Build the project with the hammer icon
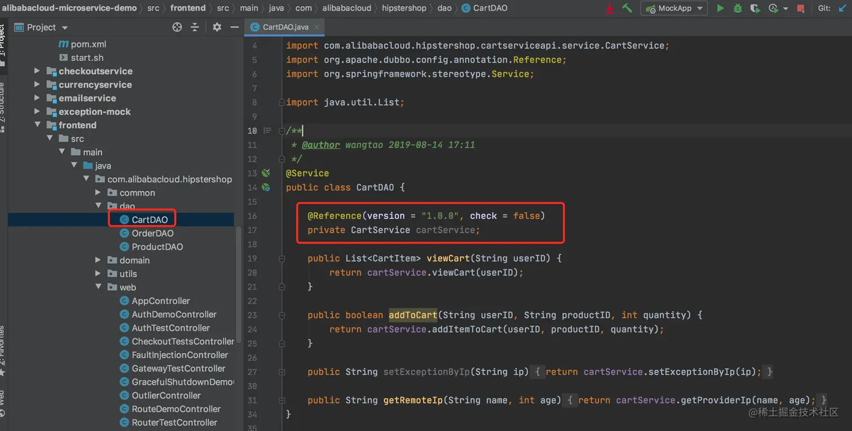The height and width of the screenshot is (431, 852). (627, 8)
